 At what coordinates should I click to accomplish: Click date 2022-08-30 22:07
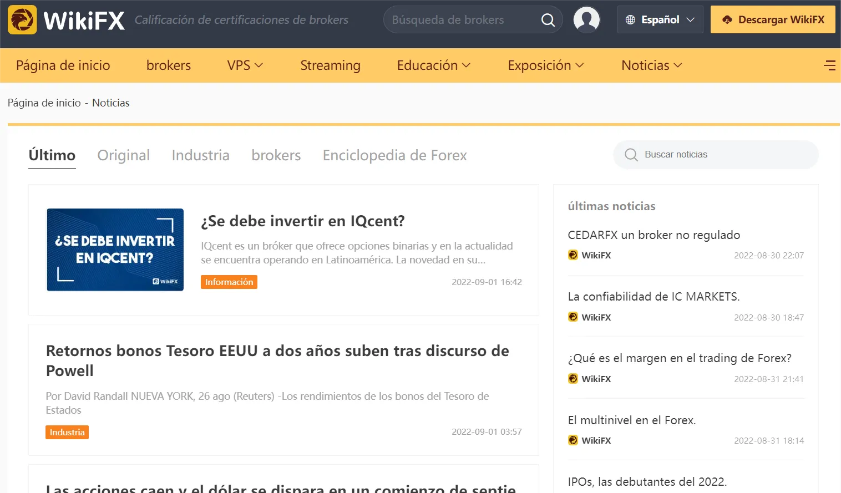[769, 256]
